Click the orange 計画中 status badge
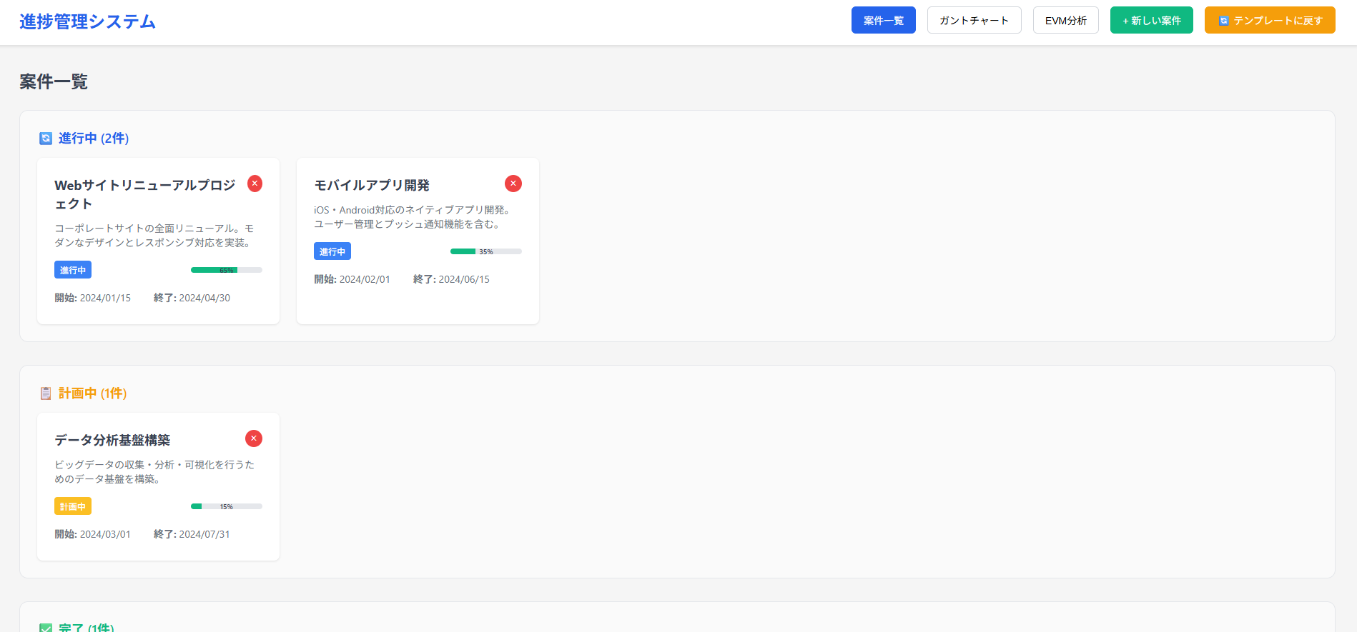The image size is (1357, 632). click(x=73, y=506)
